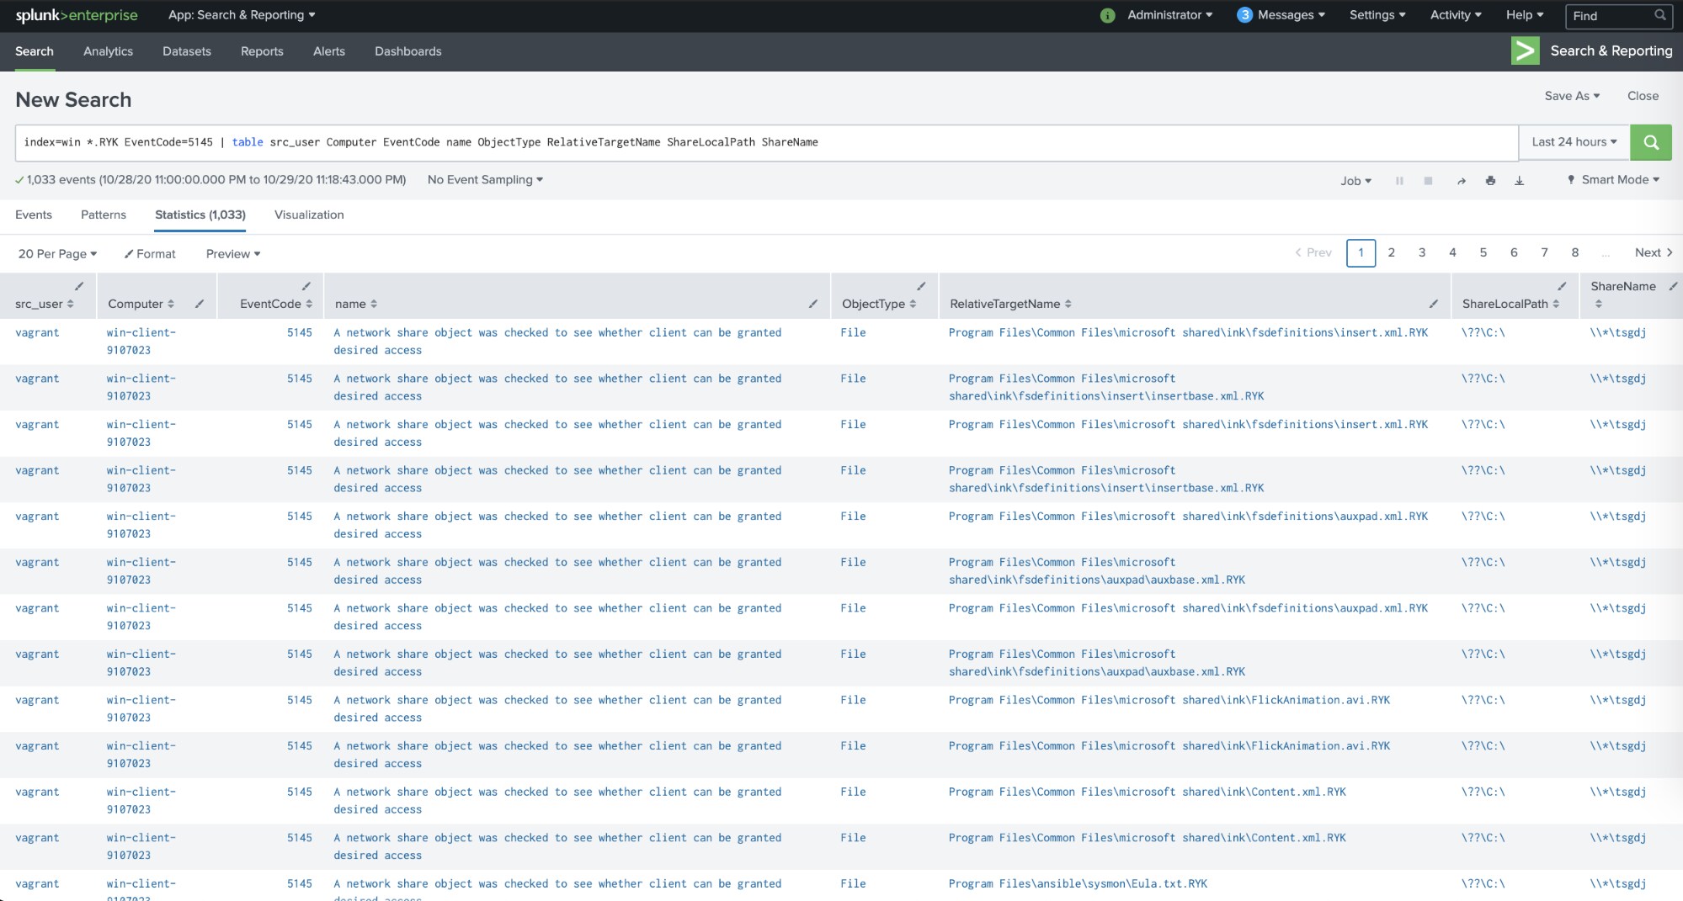This screenshot has height=901, width=1683.
Task: Edit RelativeTargetName column pencil icon
Action: 1434,304
